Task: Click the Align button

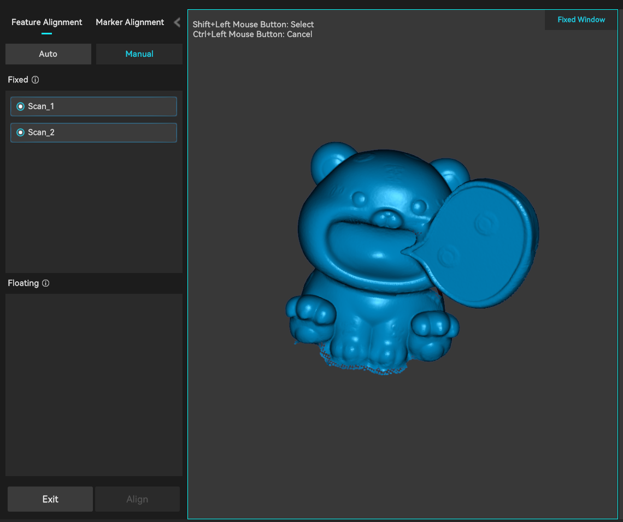Action: (x=138, y=499)
